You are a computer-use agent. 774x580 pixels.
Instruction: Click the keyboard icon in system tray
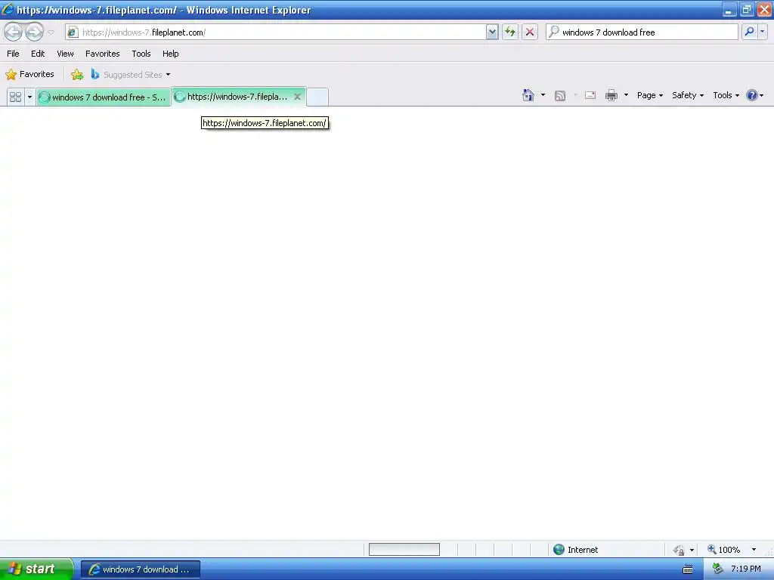point(688,569)
